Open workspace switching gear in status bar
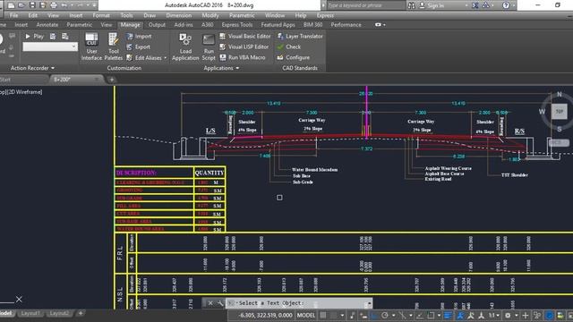 coord(508,315)
